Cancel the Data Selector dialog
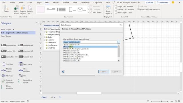 tap(116, 72)
